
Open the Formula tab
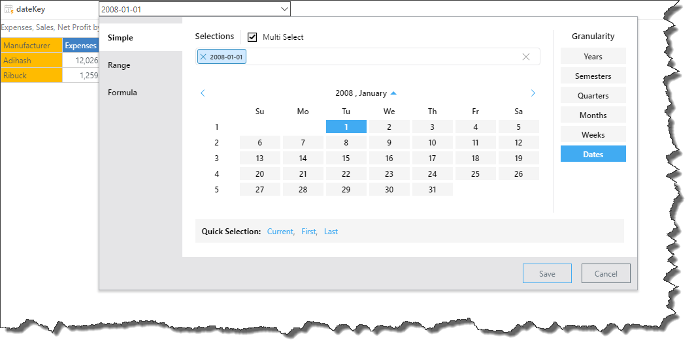[122, 93]
